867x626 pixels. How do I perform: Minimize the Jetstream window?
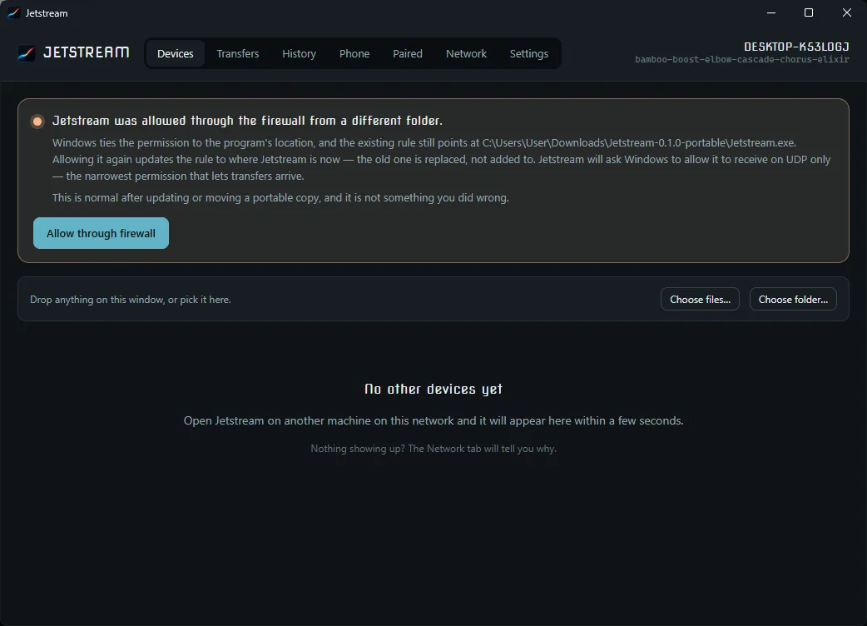(x=771, y=12)
